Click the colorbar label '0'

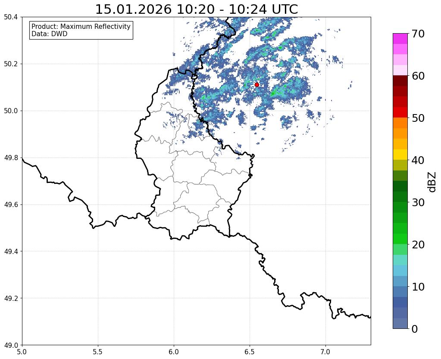point(415,329)
